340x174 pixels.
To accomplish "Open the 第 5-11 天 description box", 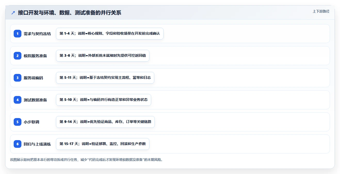I will tap(105, 78).
